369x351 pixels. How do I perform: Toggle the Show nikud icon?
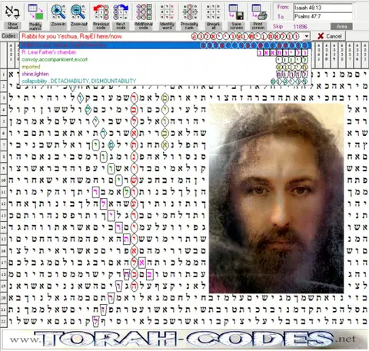coord(12,16)
